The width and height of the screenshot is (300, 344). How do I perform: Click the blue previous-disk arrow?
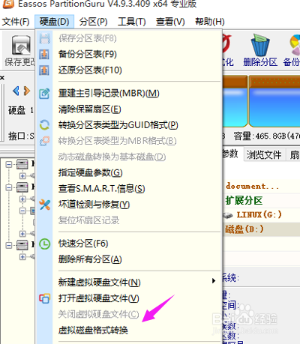click(x=16, y=91)
